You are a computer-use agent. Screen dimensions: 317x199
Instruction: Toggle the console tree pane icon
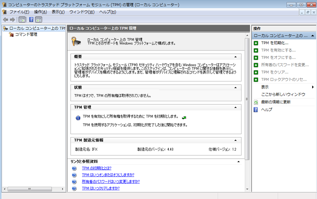22,20
